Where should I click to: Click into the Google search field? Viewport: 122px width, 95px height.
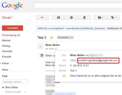tap(78, 5)
